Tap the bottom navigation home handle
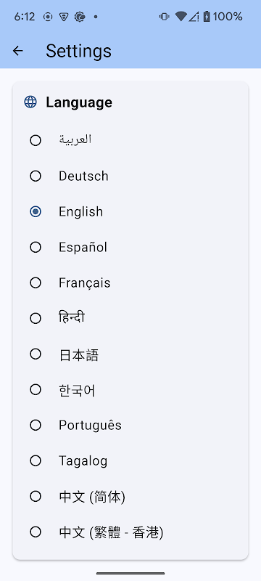The width and height of the screenshot is (261, 581). tap(130, 573)
